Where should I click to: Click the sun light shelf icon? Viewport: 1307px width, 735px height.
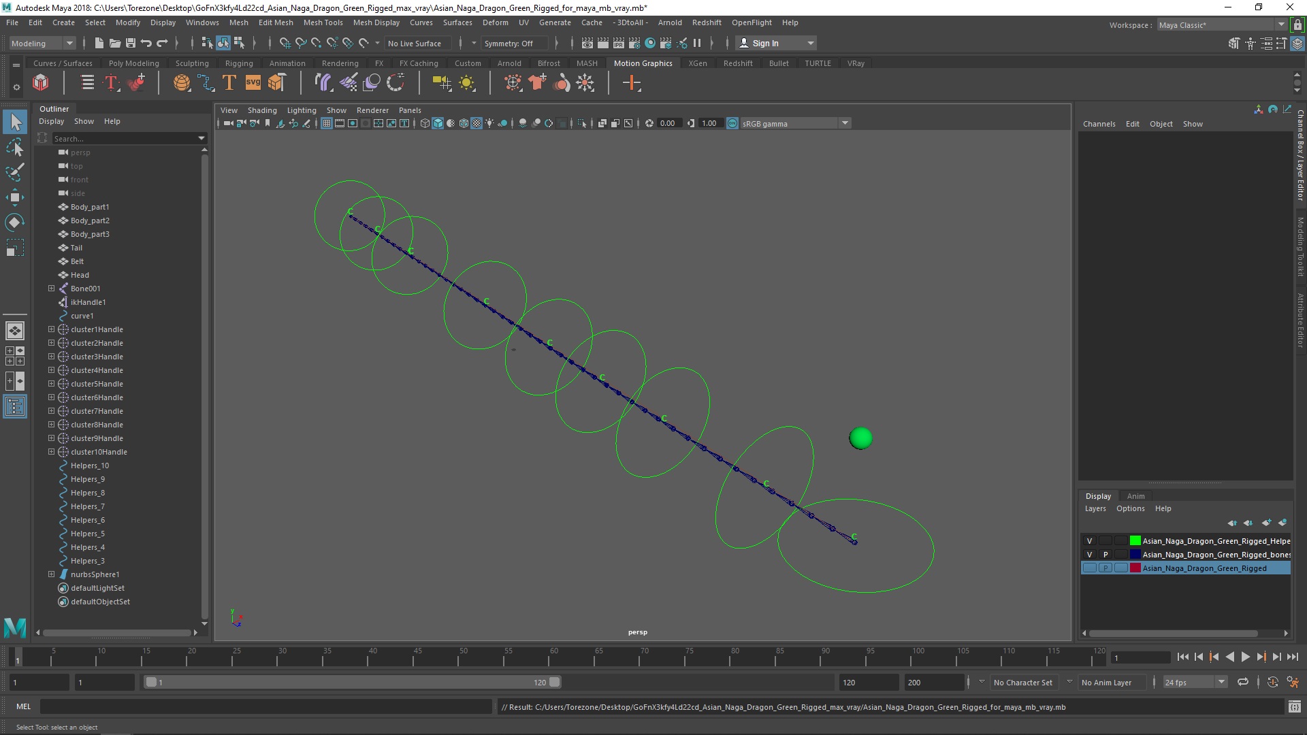(467, 83)
